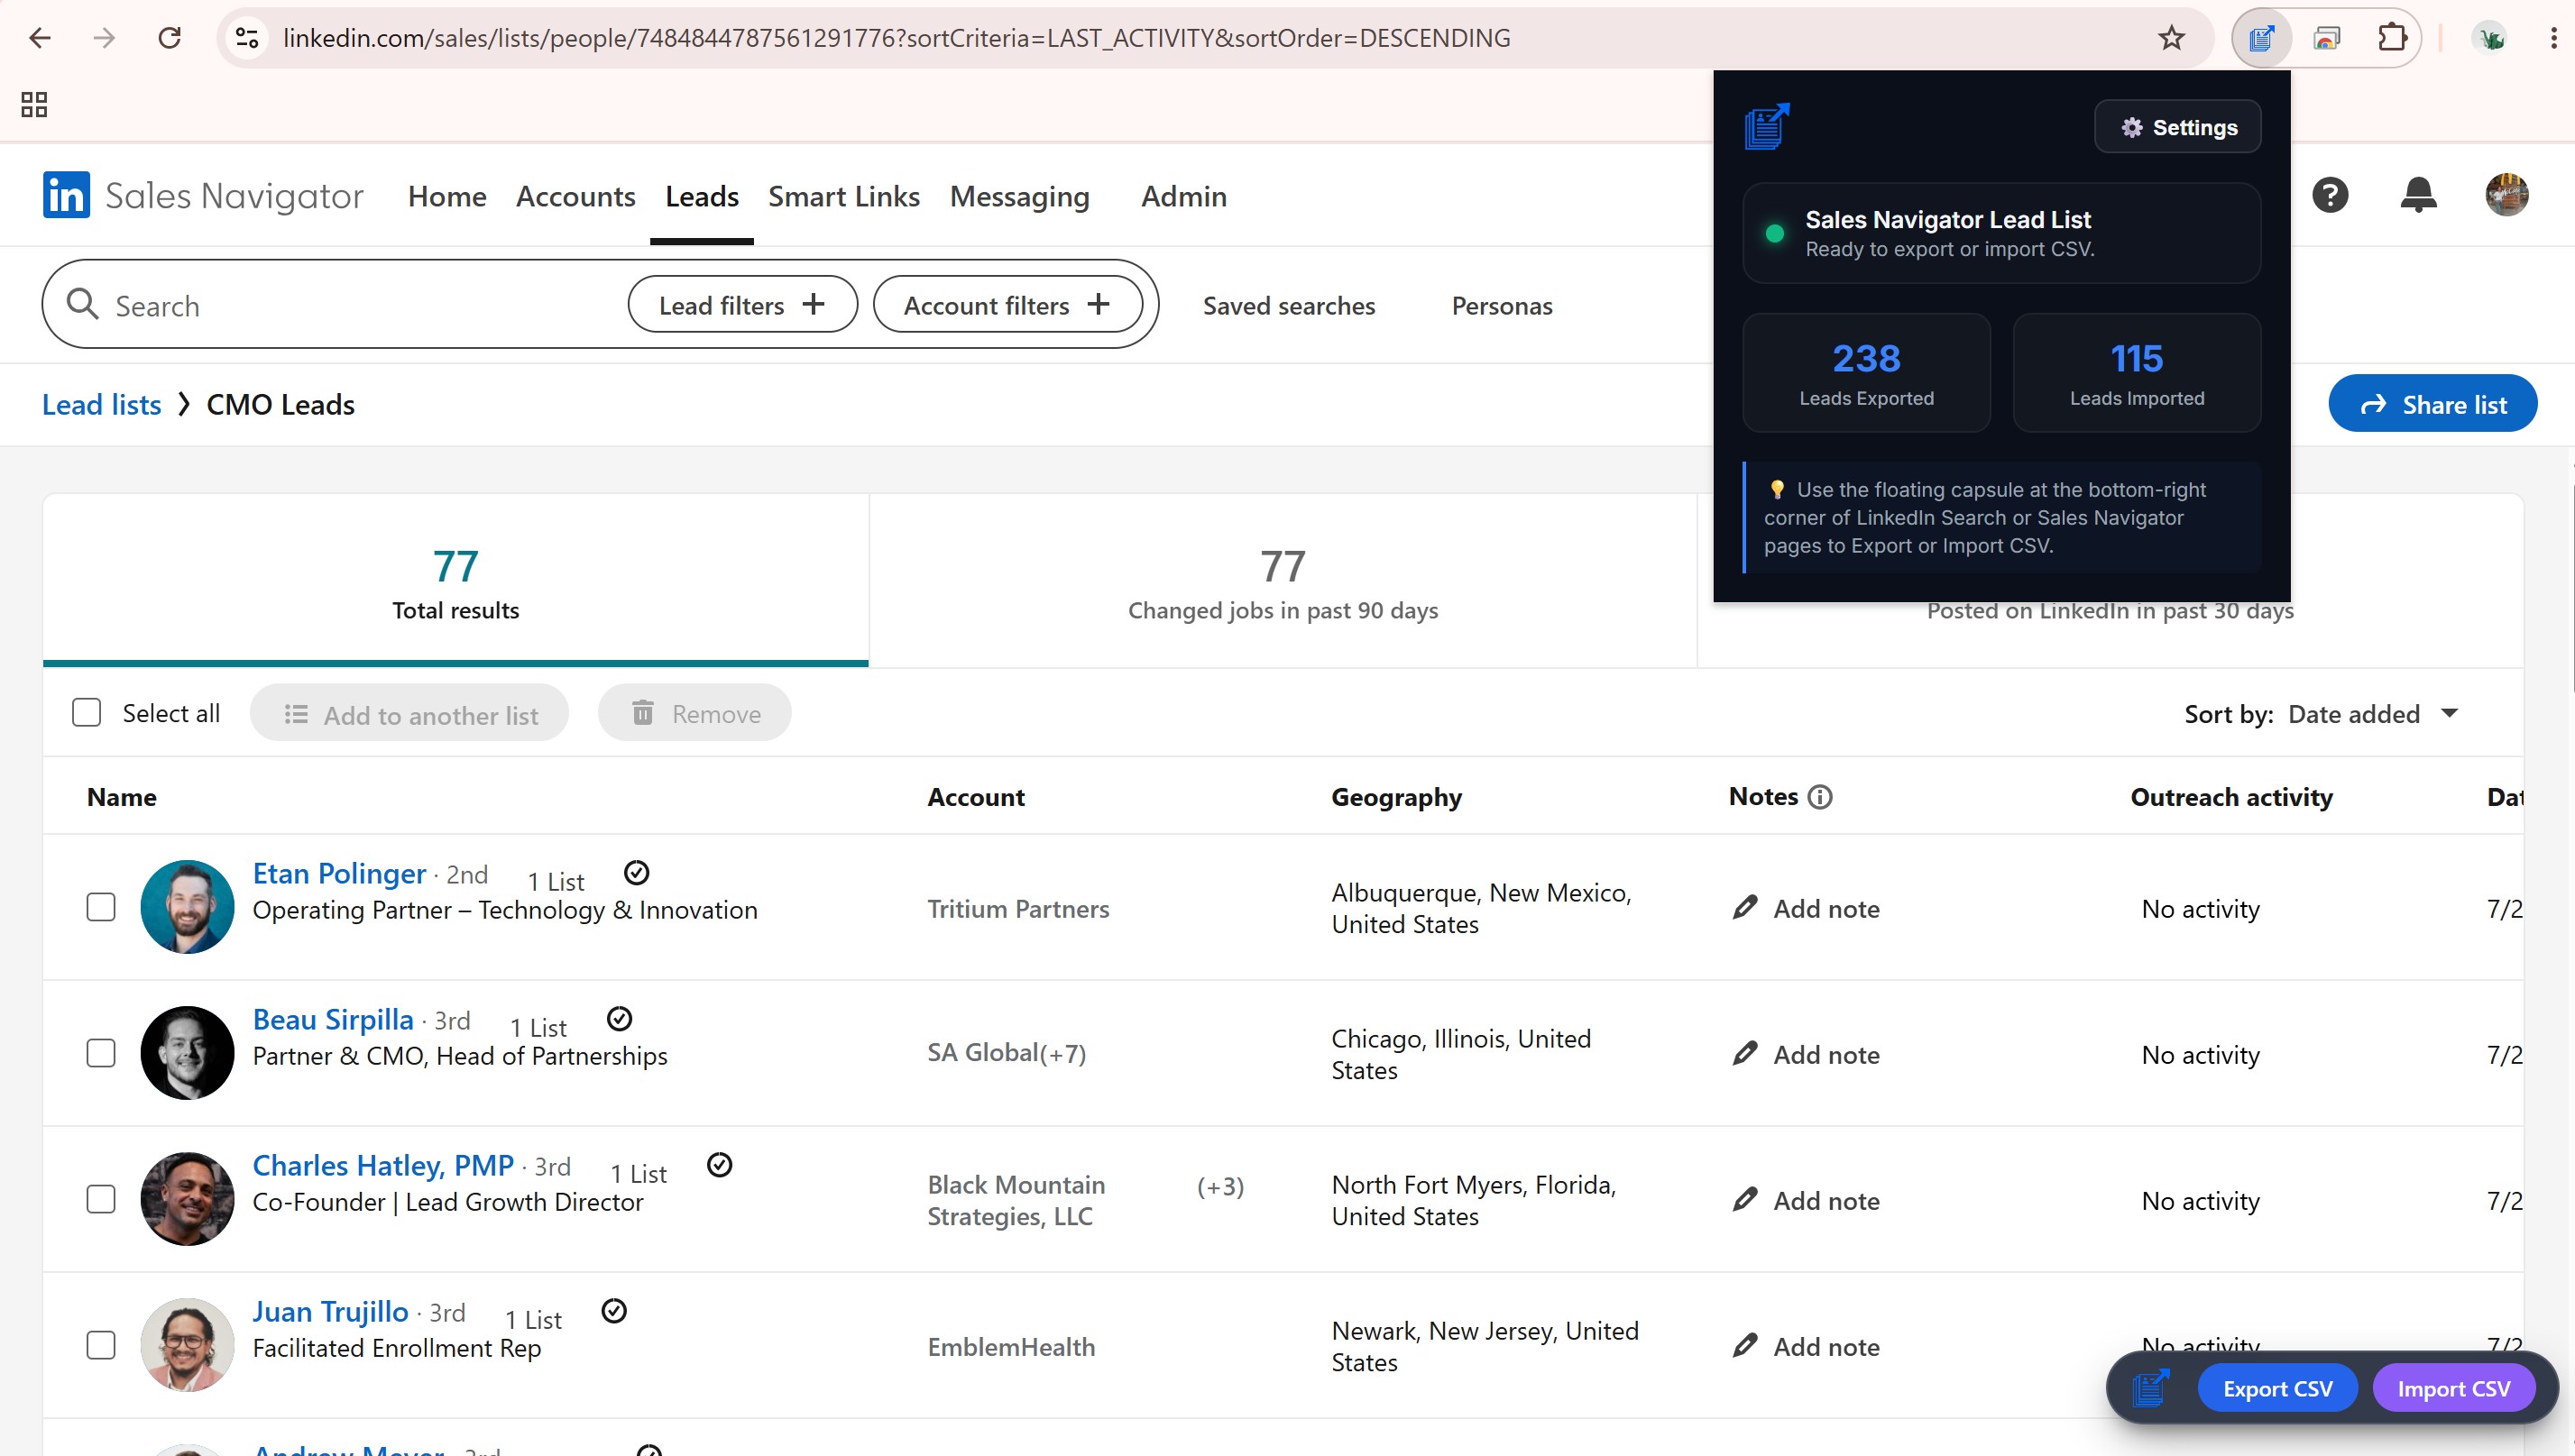Expand SA Global (+7) accounts

tap(1062, 1053)
